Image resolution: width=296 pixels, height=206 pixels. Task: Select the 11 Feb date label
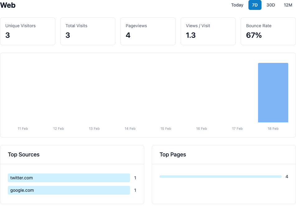click(23, 128)
